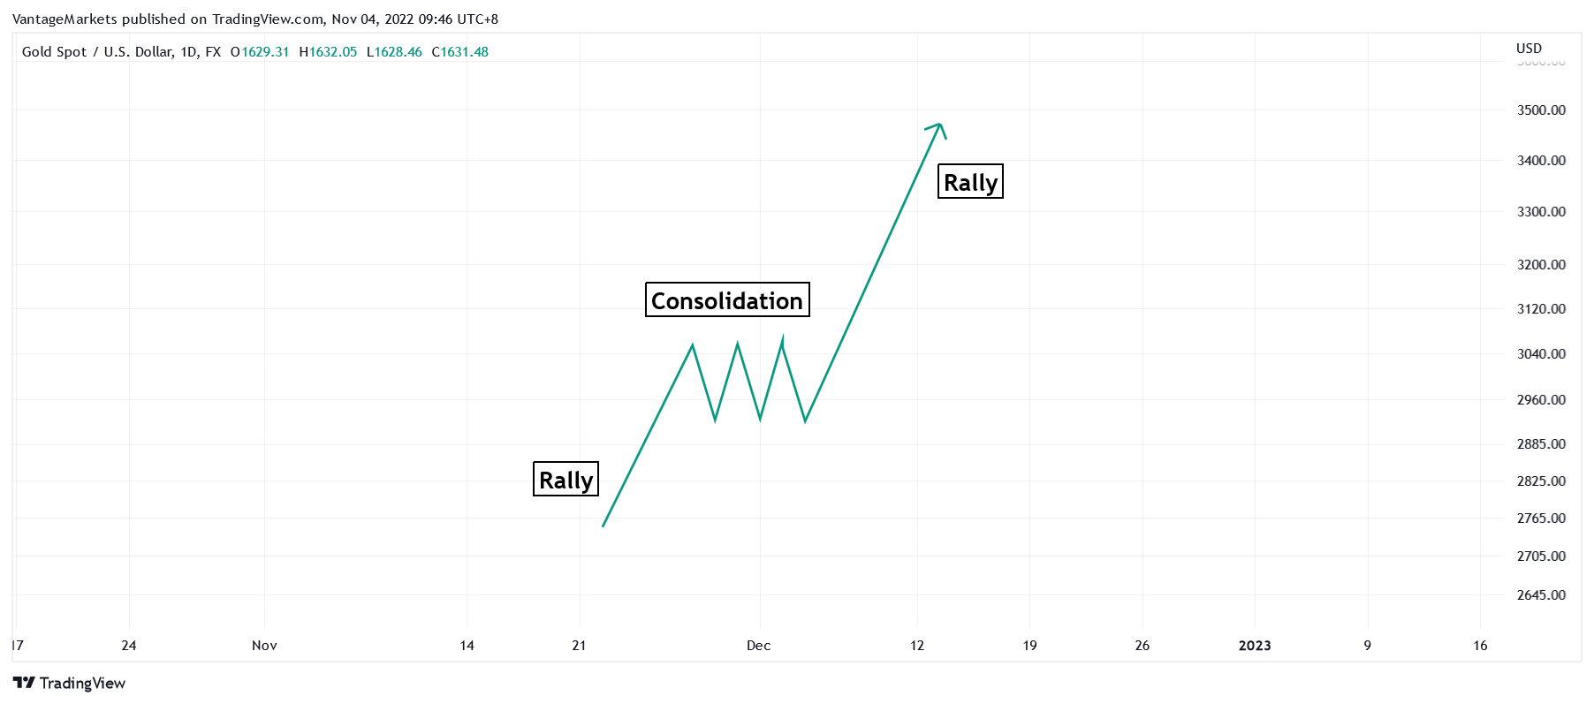
Task: Click the 3040.00 price axis label
Action: click(x=1541, y=354)
